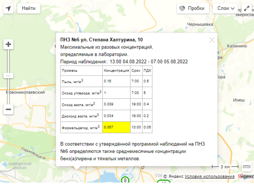Toggle the Пробки traffic layer
This screenshot has height=184, width=254.
pyautogui.click(x=194, y=8)
